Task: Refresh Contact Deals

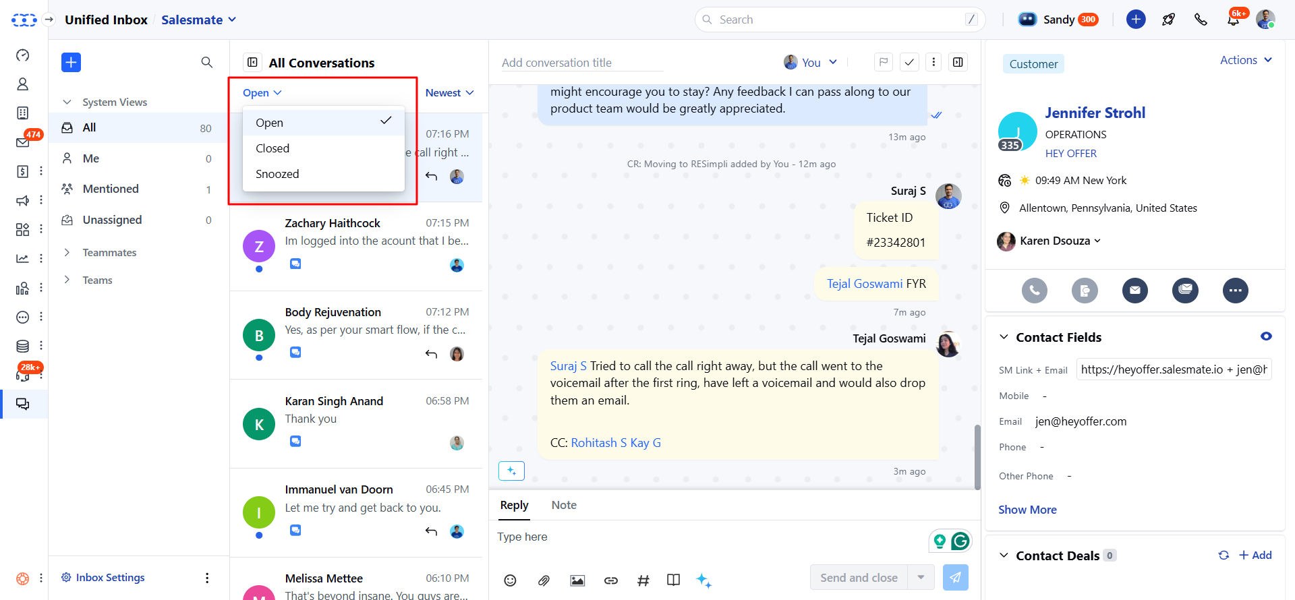Action: (1224, 556)
